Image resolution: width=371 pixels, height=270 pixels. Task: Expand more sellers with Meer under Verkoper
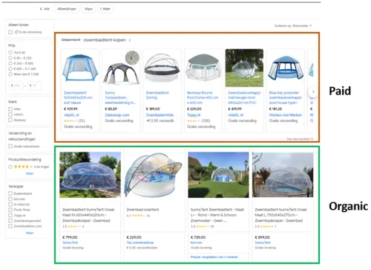pos(30,233)
